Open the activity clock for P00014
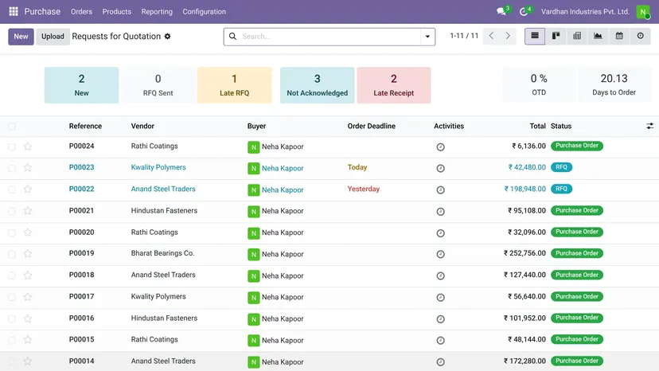The height and width of the screenshot is (371, 659). (440, 361)
